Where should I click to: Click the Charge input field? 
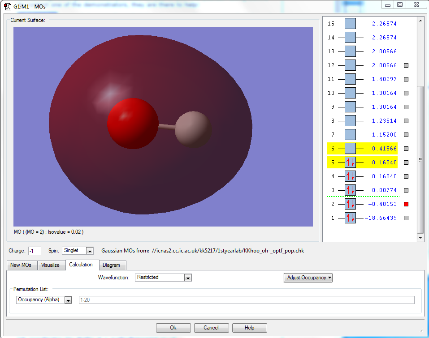click(x=35, y=251)
